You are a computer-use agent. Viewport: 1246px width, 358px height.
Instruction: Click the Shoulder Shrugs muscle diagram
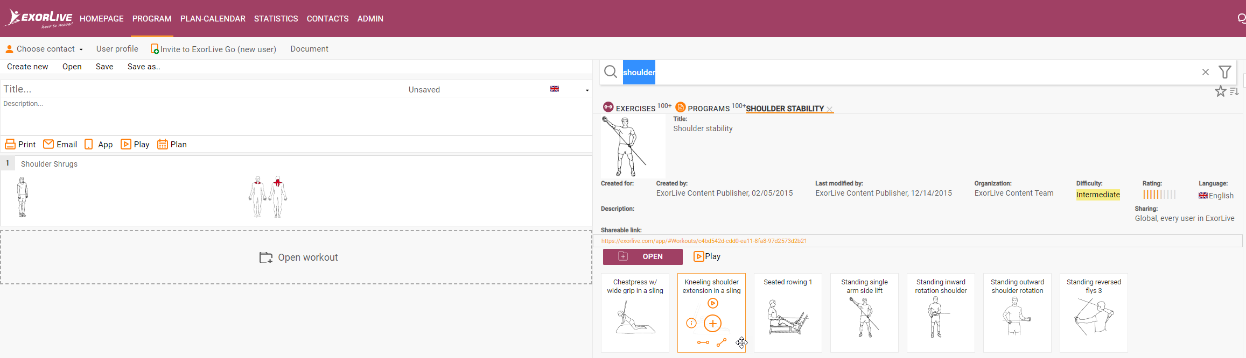pyautogui.click(x=268, y=197)
